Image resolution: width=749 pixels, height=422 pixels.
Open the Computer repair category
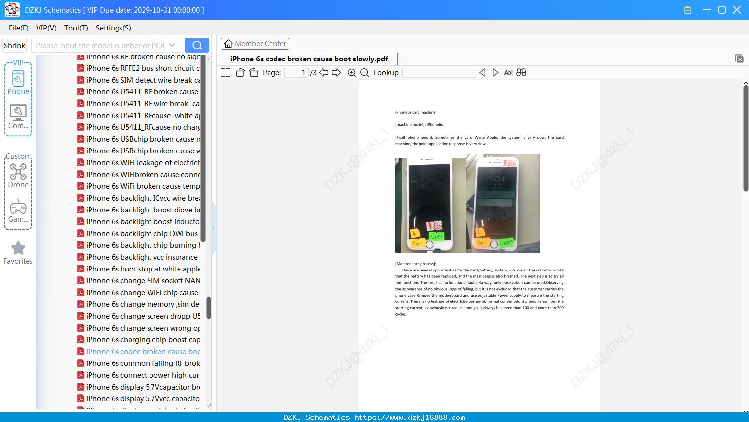coord(18,117)
